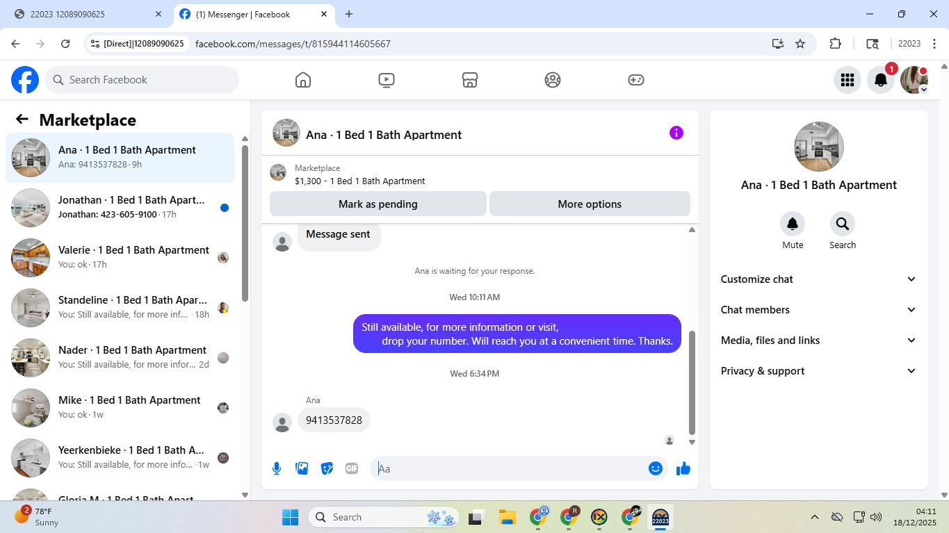Open the taskbar volume speaker icon
Screen dimensions: 949x533
876,517
